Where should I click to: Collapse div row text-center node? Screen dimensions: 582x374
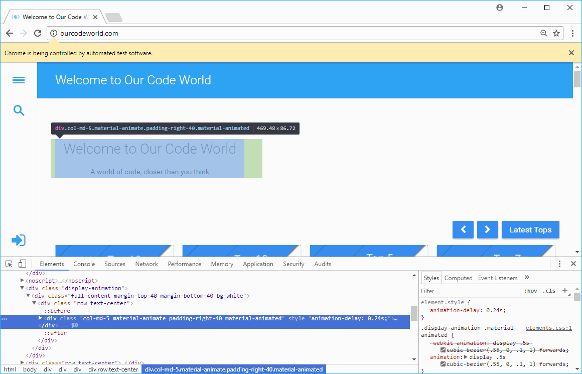(34, 303)
